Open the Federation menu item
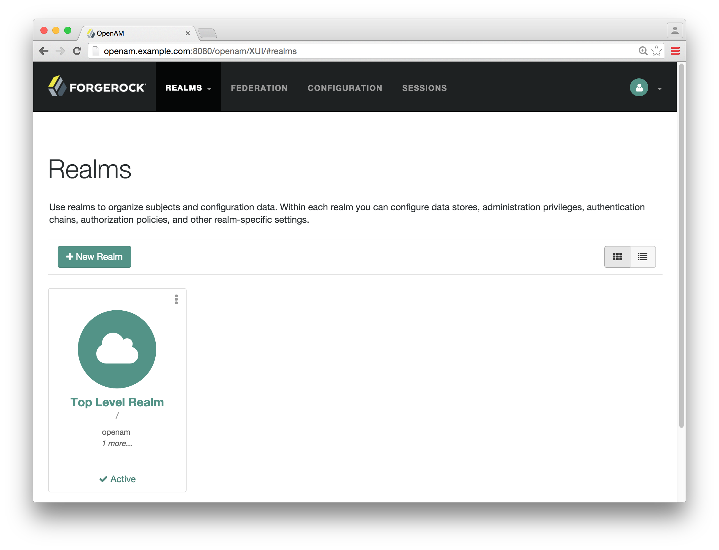Image resolution: width=719 pixels, height=550 pixels. click(x=259, y=88)
